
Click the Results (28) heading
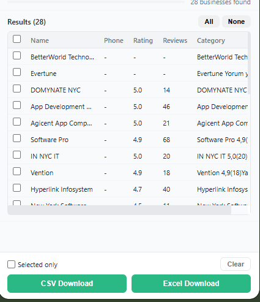point(26,22)
